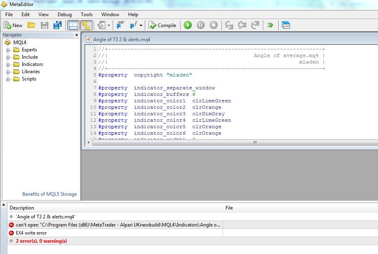Open the Tools menu
The width and height of the screenshot is (378, 254).
coord(86,15)
